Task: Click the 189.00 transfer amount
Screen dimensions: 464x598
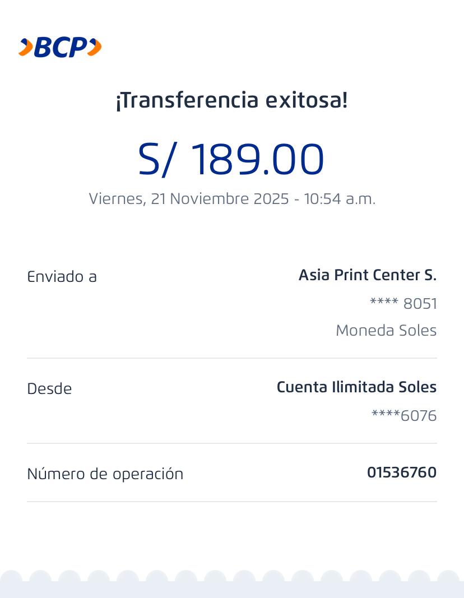Action: (258, 159)
